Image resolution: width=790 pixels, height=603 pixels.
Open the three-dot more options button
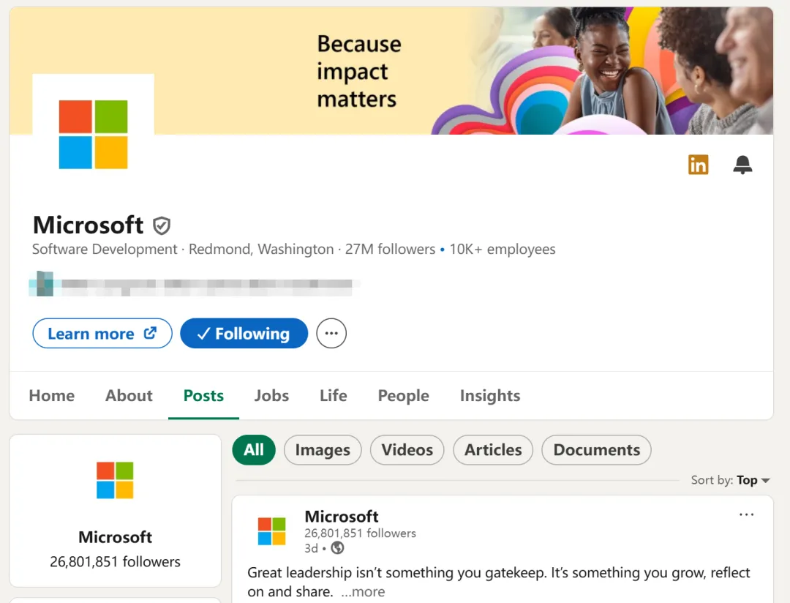(x=331, y=334)
